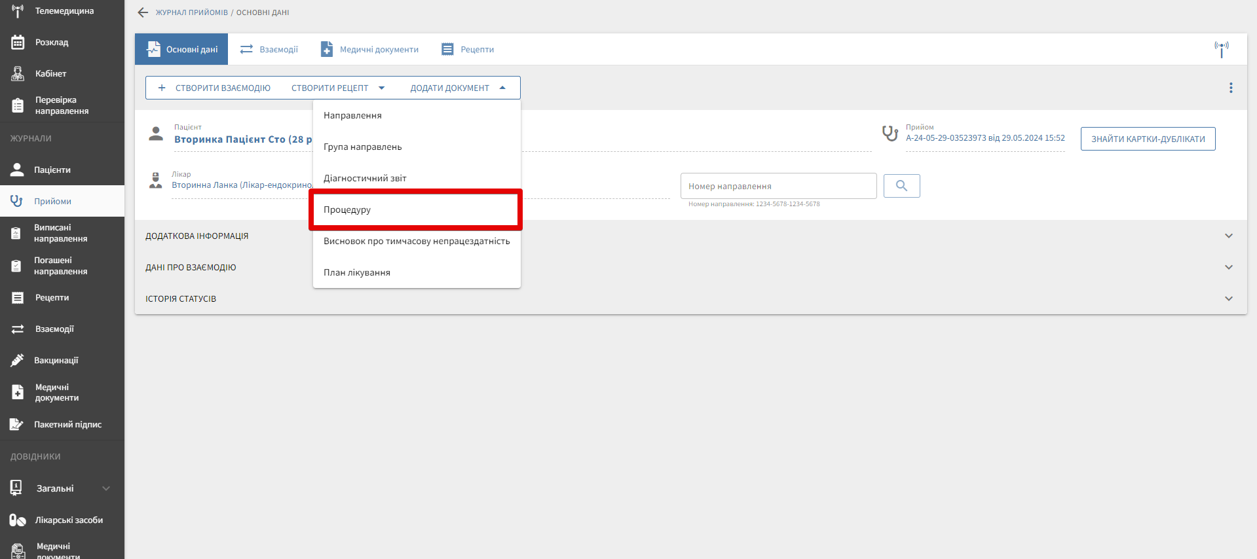
Task: Click the magnifier search button for referral number
Action: pyautogui.click(x=901, y=186)
